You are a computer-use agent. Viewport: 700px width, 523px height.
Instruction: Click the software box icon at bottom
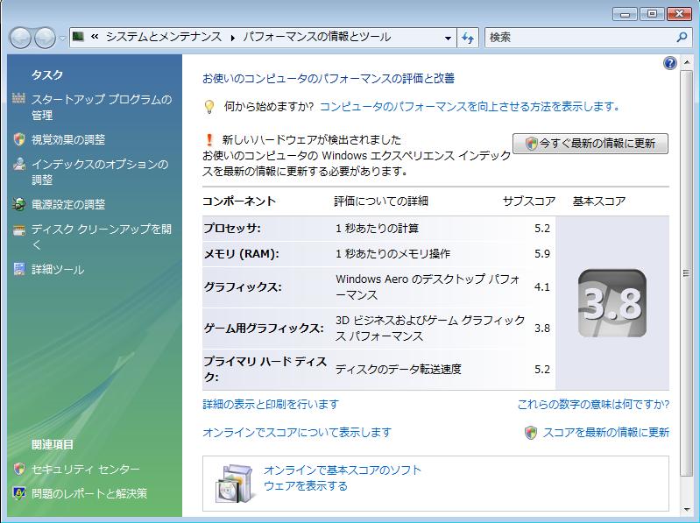[x=236, y=484]
